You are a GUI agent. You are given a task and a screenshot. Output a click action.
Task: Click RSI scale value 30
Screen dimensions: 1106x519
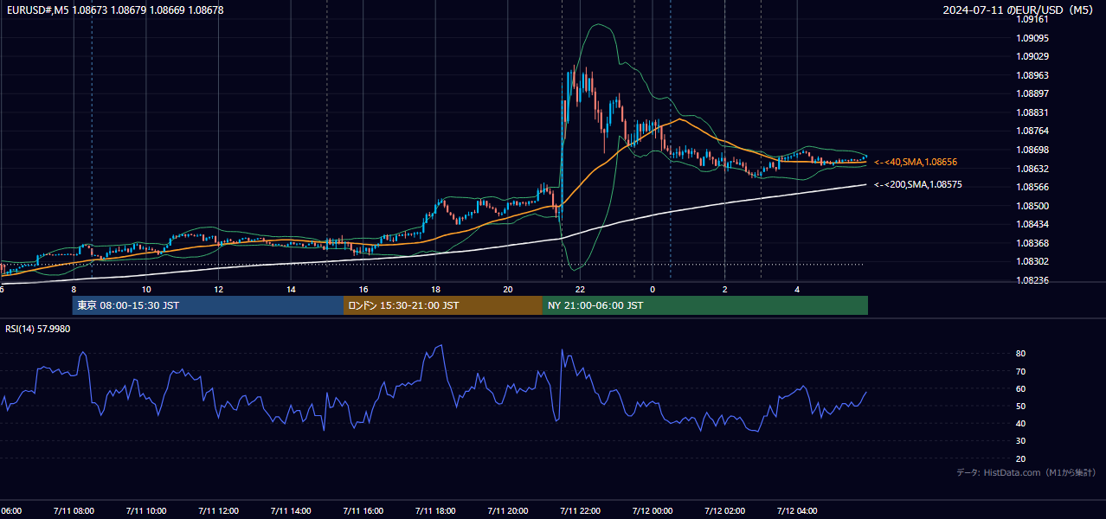point(1021,441)
